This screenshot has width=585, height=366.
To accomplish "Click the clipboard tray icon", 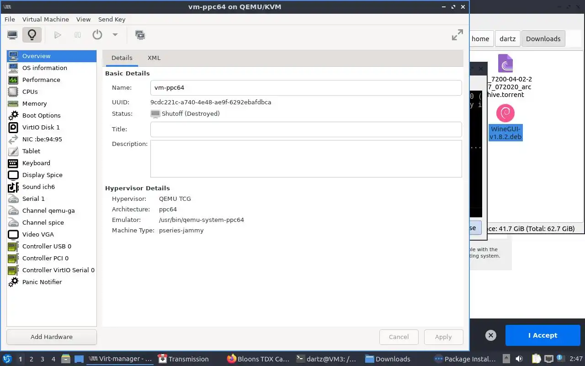I will click(x=536, y=359).
